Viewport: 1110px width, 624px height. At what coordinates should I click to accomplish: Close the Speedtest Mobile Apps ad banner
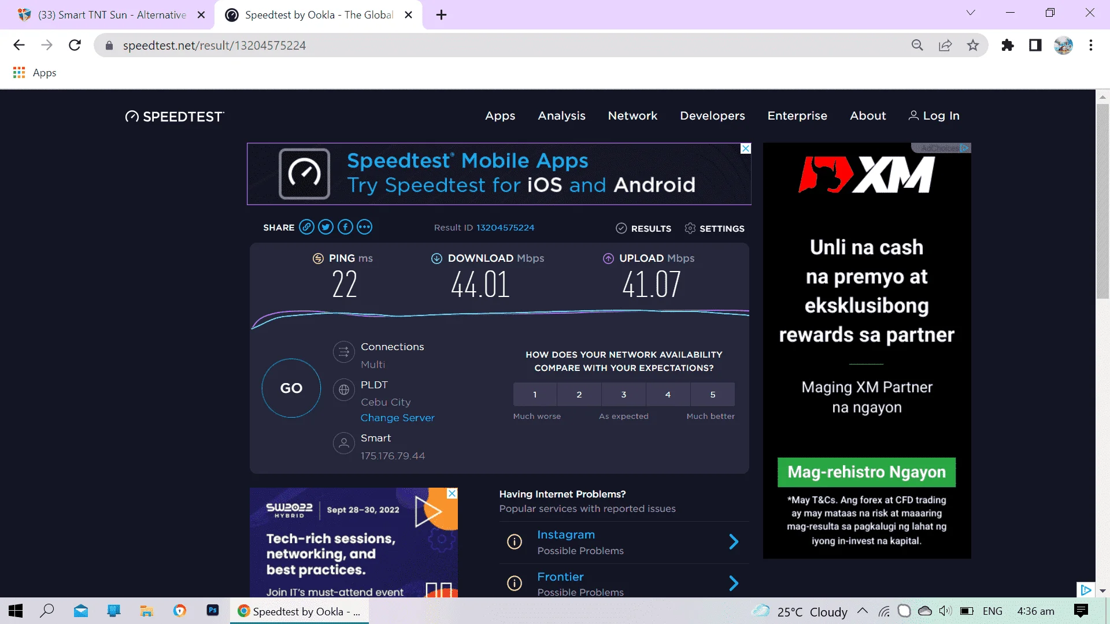click(x=746, y=148)
